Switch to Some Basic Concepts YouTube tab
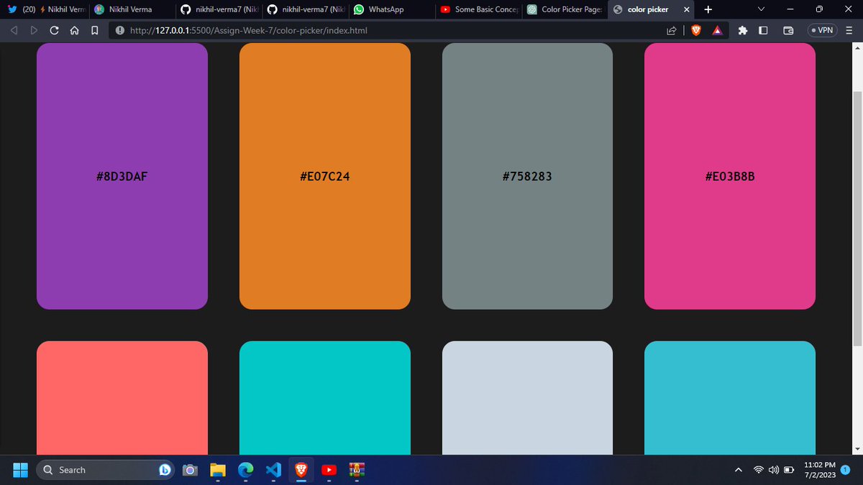This screenshot has width=863, height=485. [478, 9]
